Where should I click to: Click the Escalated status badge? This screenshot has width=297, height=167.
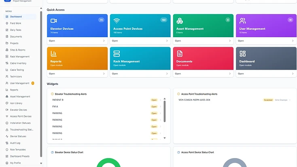[x=268, y=100]
